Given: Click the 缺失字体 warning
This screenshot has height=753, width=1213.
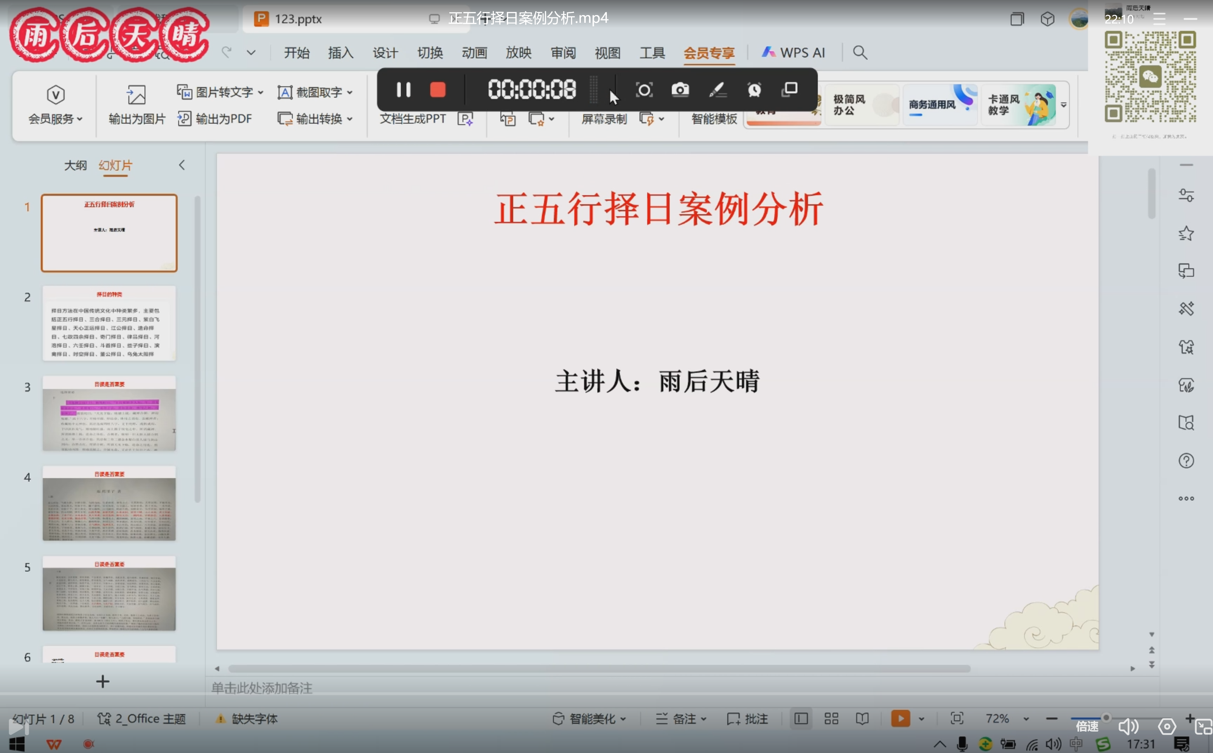Looking at the screenshot, I should pyautogui.click(x=246, y=719).
